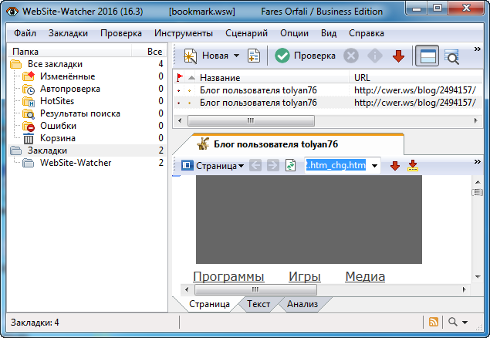Open the magnifier page search view icon
490x338 pixels.
452,56
